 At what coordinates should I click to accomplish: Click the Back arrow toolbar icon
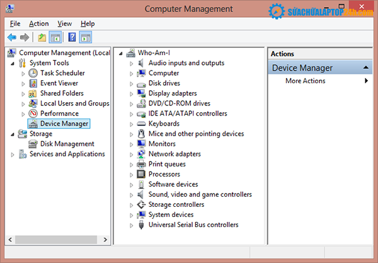(11, 38)
